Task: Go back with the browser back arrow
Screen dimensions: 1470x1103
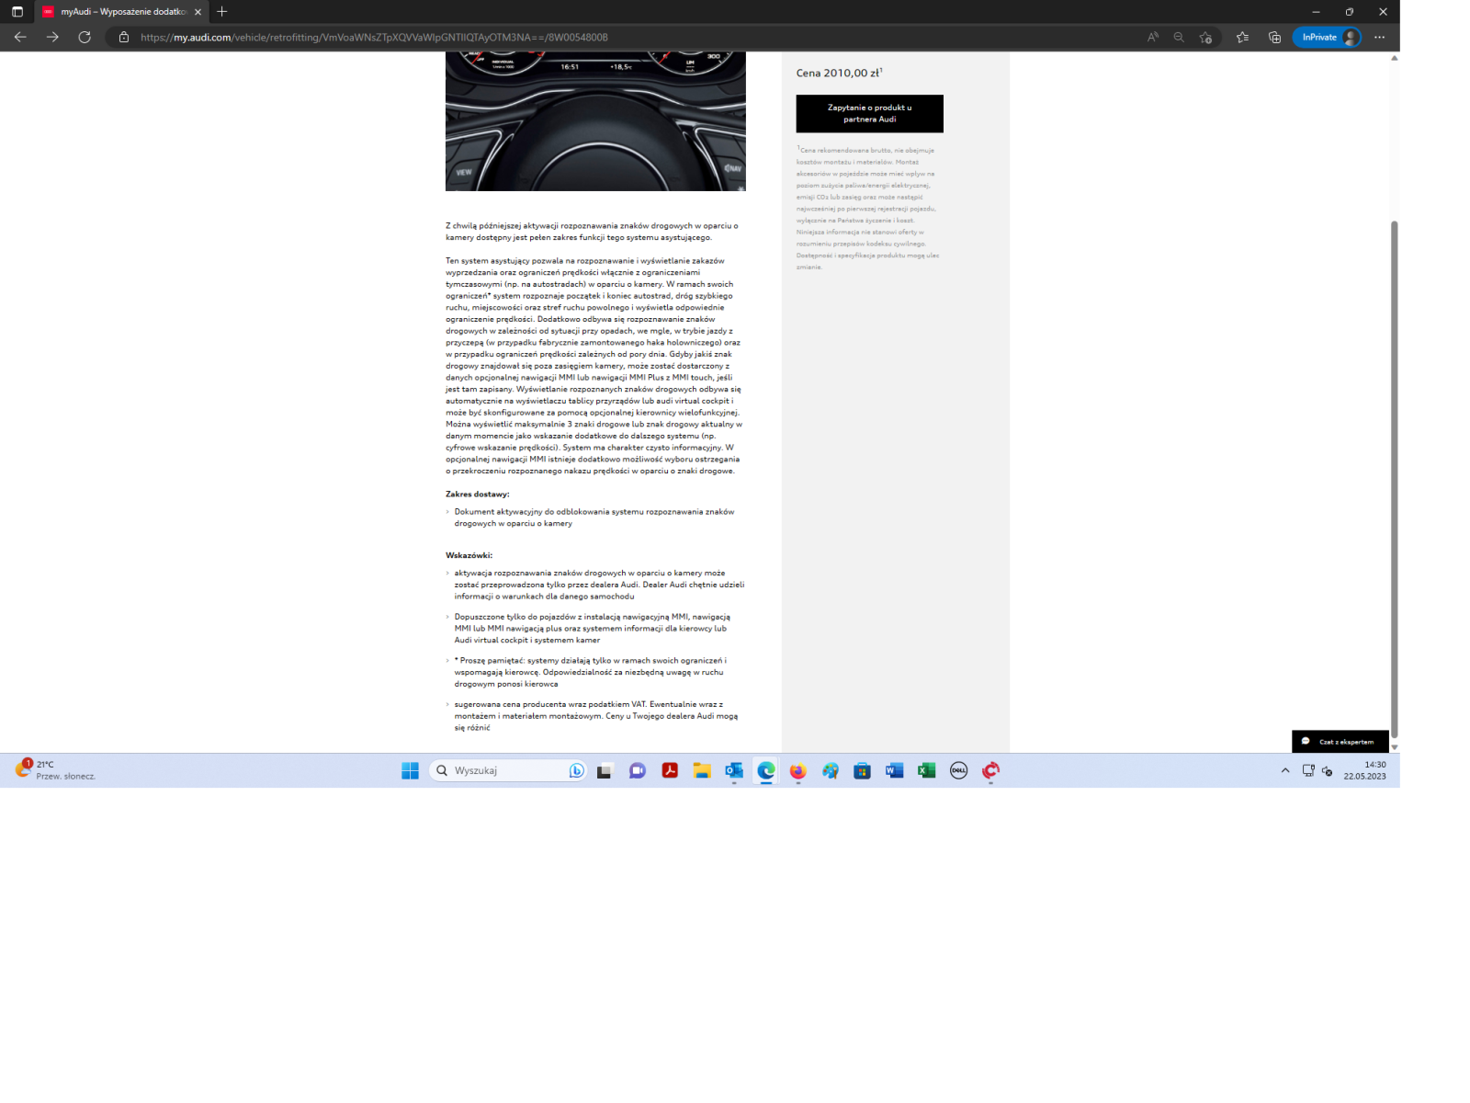Action: pos(20,38)
